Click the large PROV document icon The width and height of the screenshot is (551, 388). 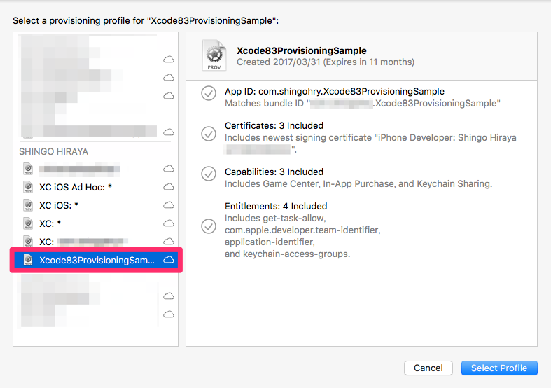click(x=214, y=55)
